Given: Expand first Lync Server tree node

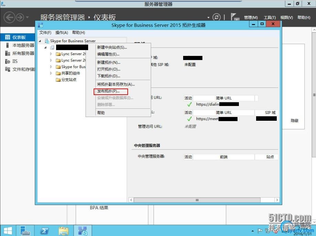Looking at the screenshot, I should [51, 54].
